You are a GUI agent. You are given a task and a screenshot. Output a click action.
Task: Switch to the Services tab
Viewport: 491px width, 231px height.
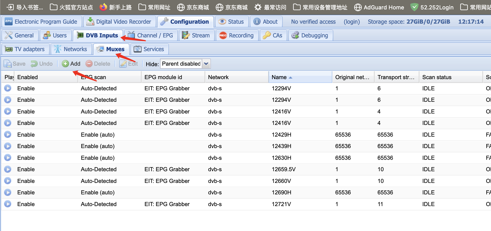coord(149,49)
